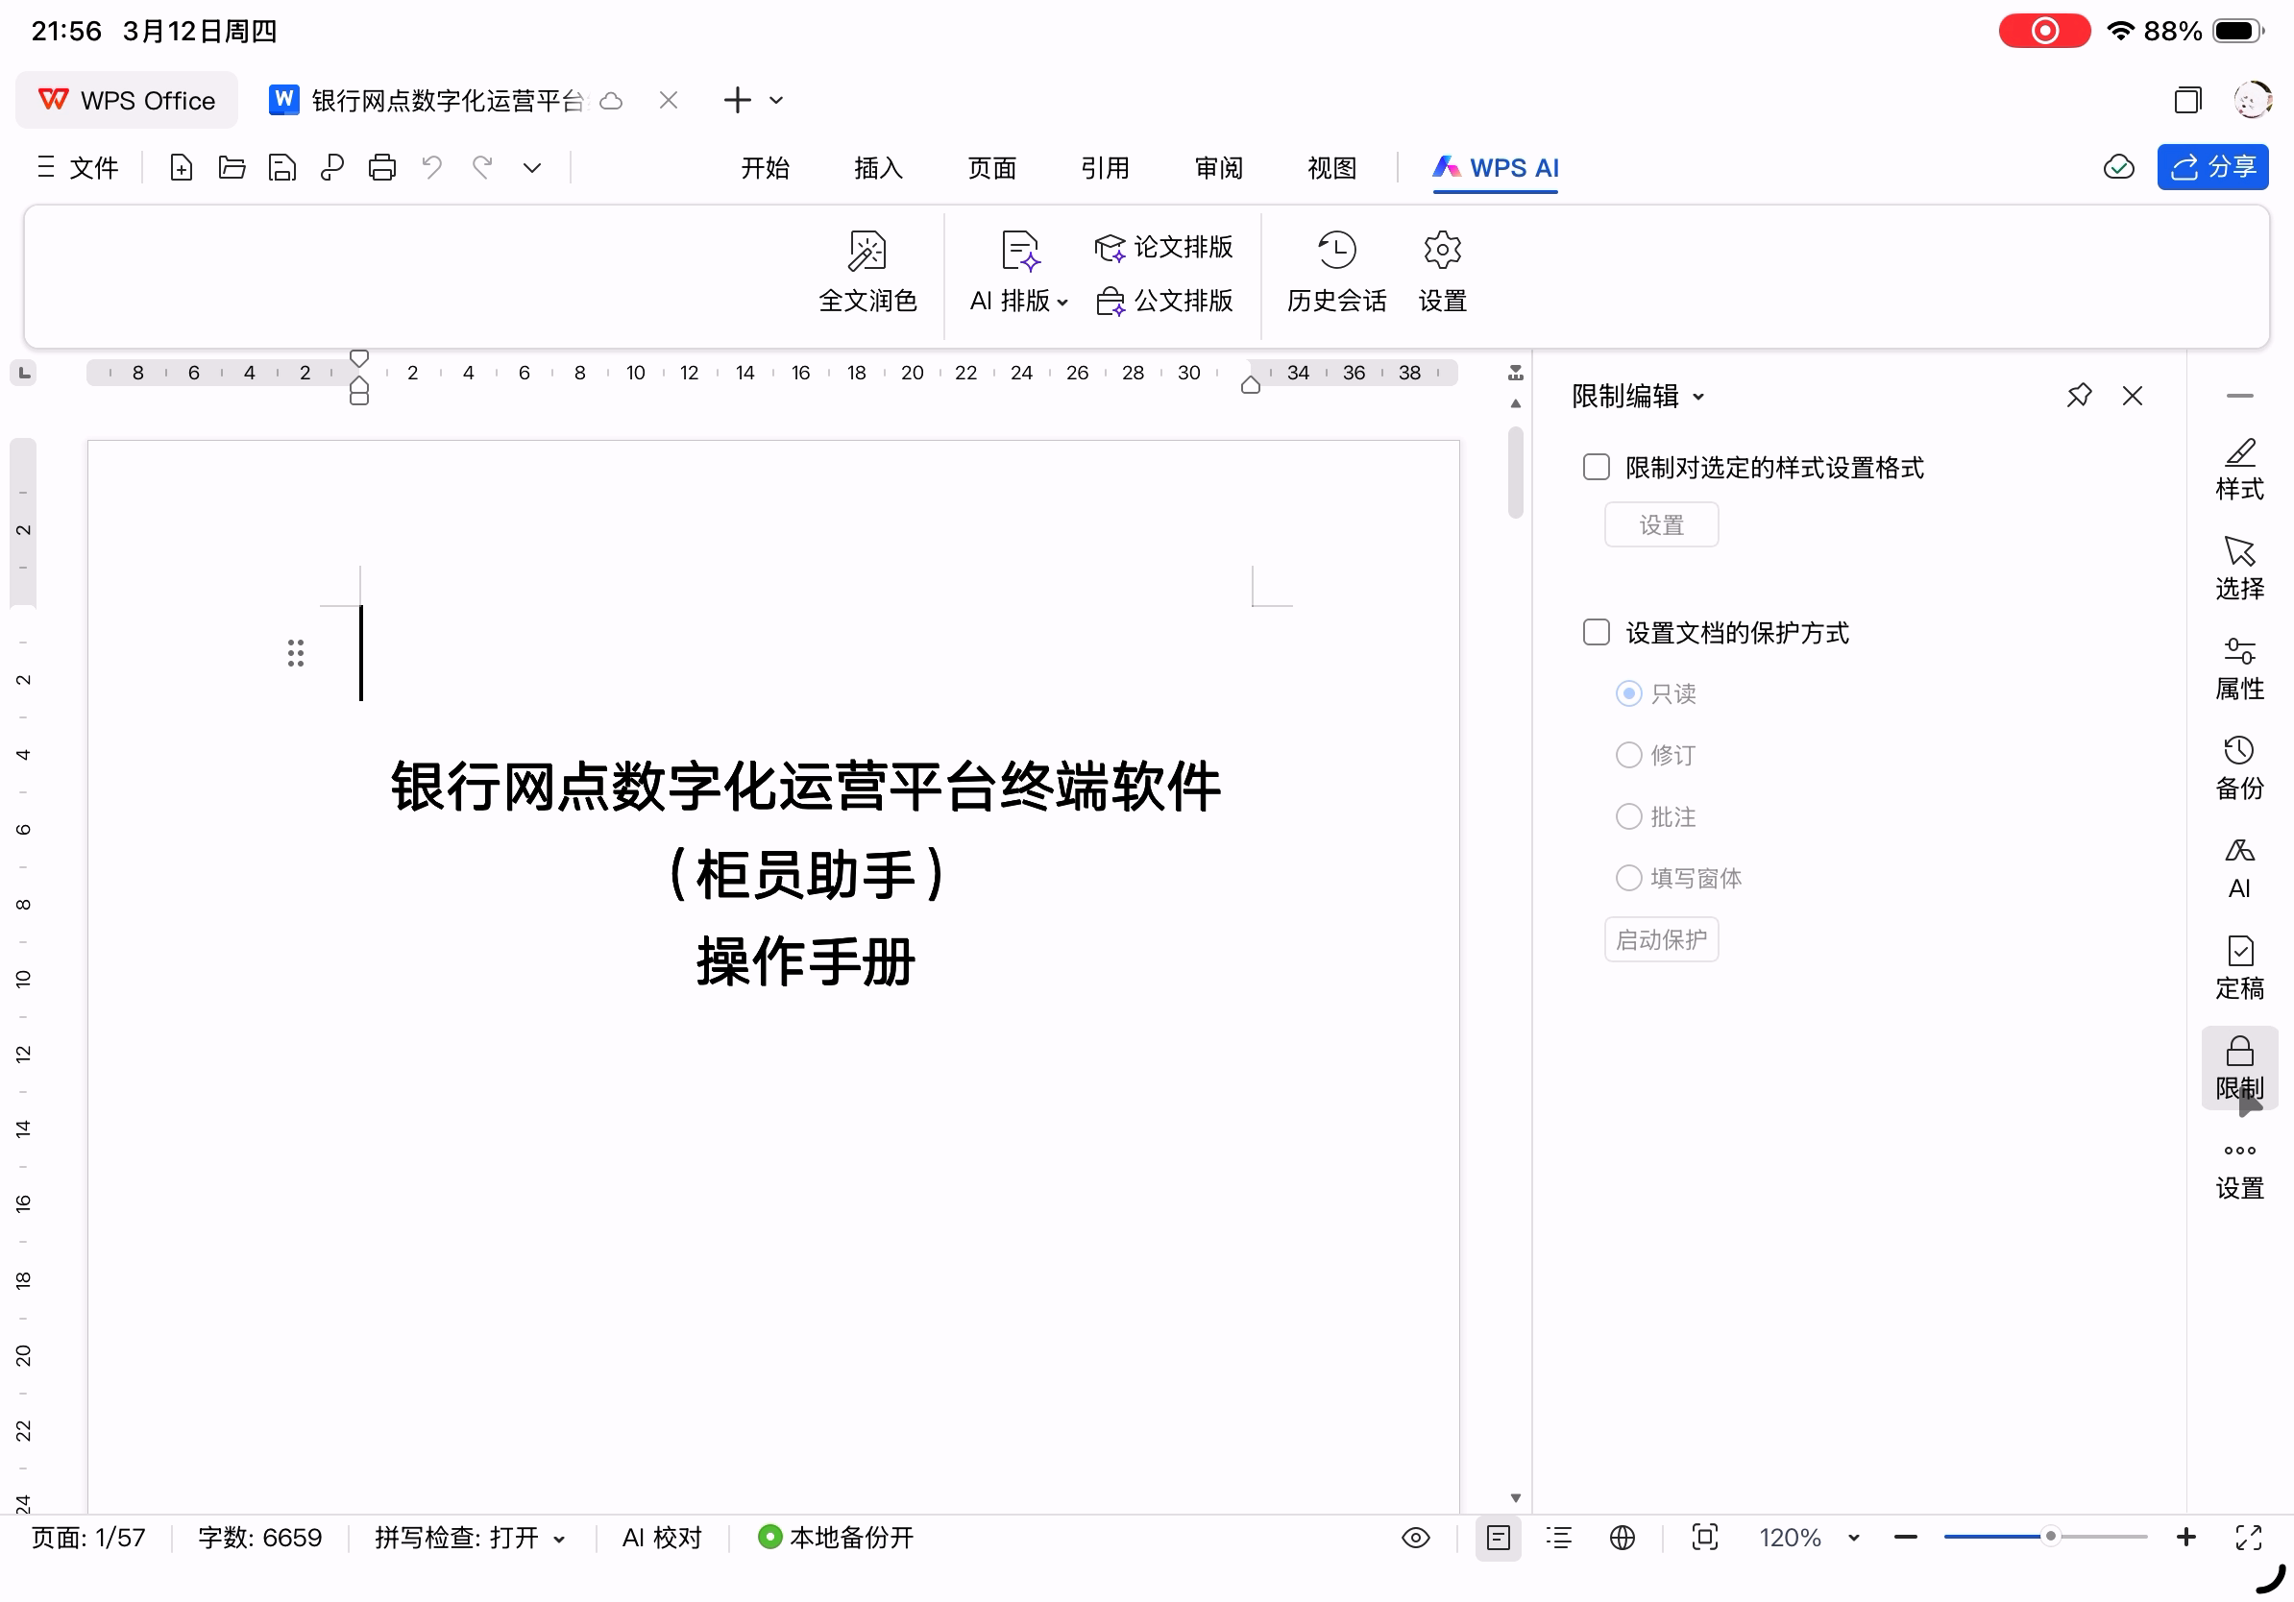This screenshot has height=1602, width=2294.
Task: Open 历史会话 history icon
Action: click(1336, 251)
